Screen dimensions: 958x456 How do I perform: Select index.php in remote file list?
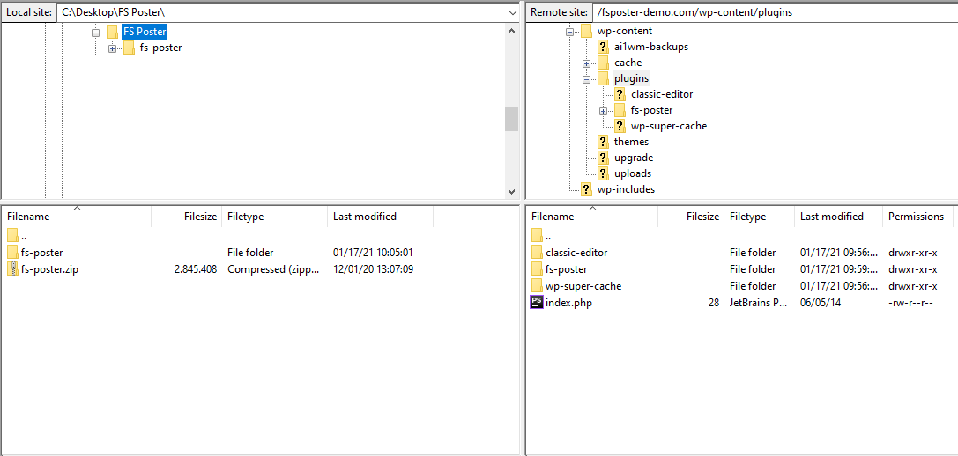click(568, 302)
